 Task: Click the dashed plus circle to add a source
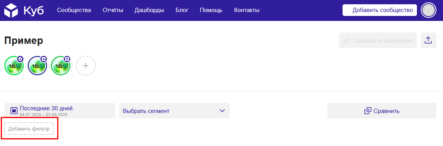tap(86, 66)
